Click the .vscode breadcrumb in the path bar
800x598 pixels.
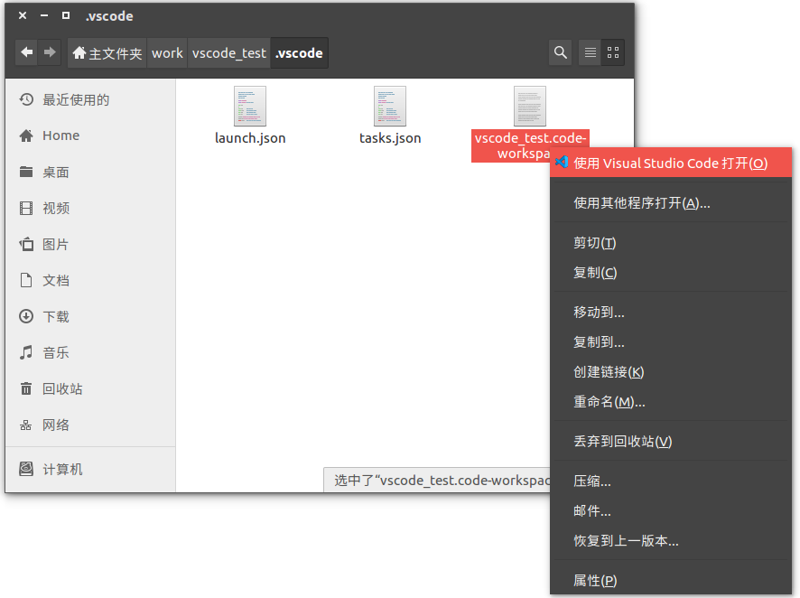pos(299,52)
